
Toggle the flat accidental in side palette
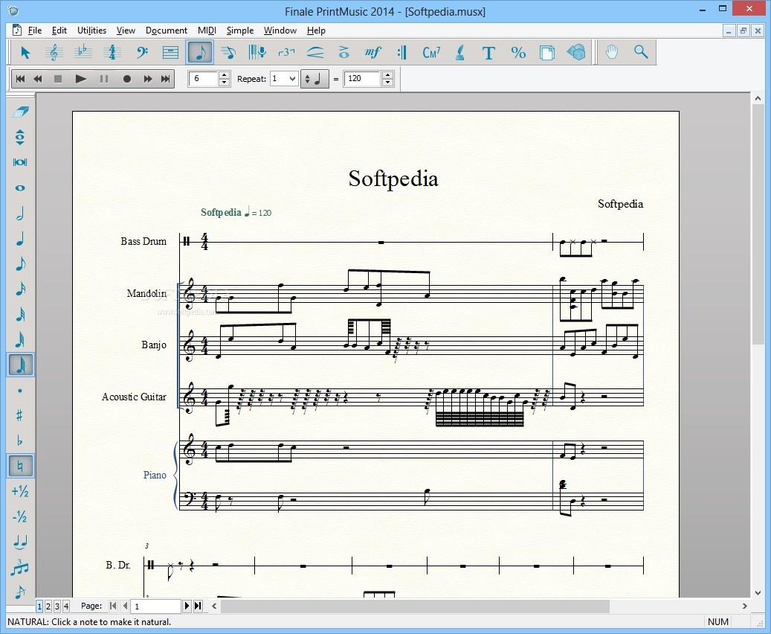20,441
